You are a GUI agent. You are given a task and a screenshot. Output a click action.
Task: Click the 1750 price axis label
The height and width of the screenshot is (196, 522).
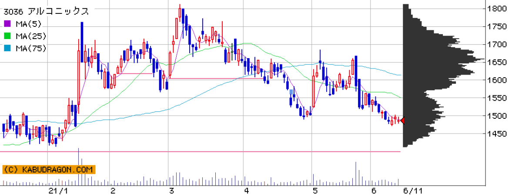coord(497,26)
